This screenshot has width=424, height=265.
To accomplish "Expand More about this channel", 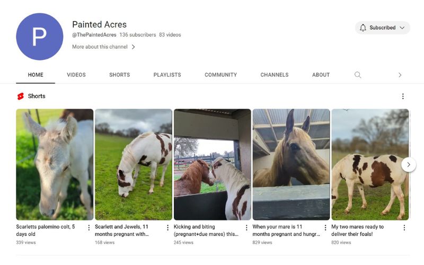I will 104,47.
